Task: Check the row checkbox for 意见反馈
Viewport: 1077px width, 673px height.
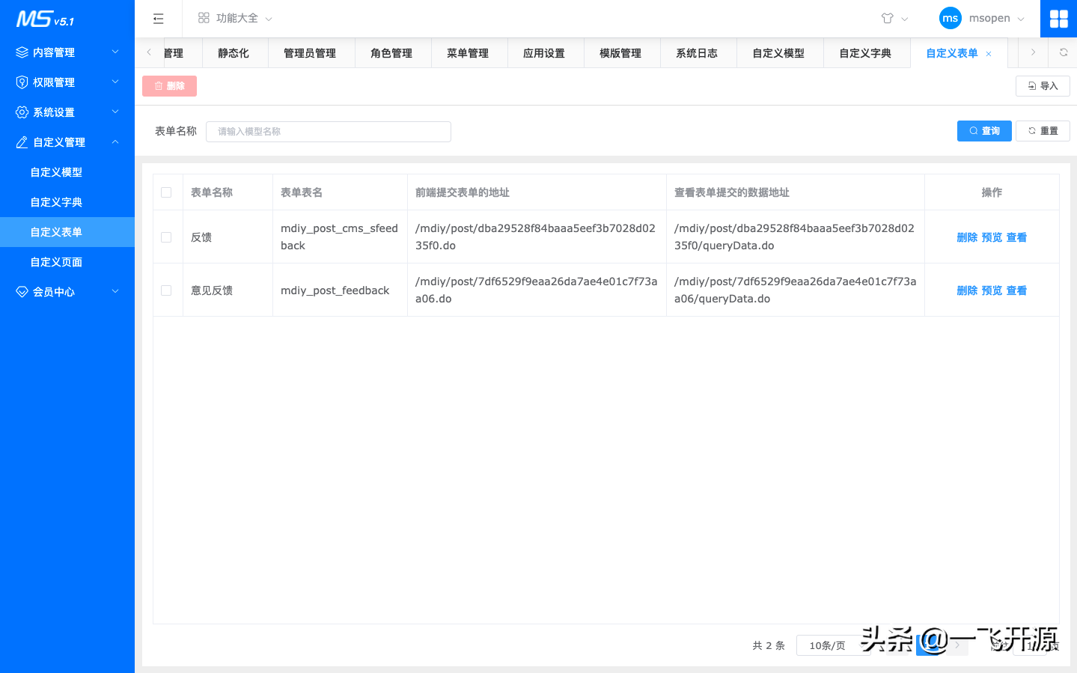Action: point(167,290)
